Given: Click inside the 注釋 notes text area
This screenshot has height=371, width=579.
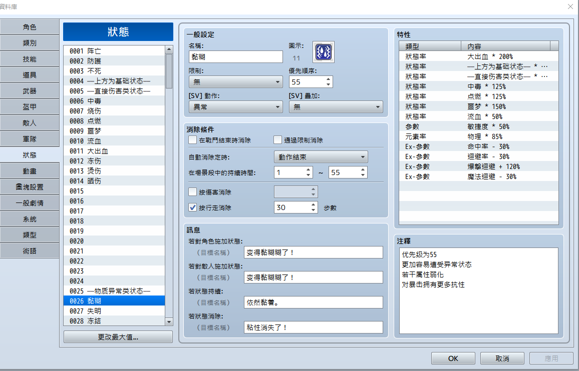Looking at the screenshot, I should (478, 290).
